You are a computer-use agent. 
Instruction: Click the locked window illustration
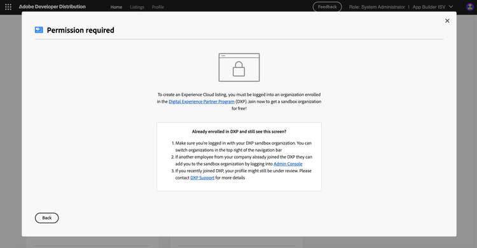pos(239,67)
